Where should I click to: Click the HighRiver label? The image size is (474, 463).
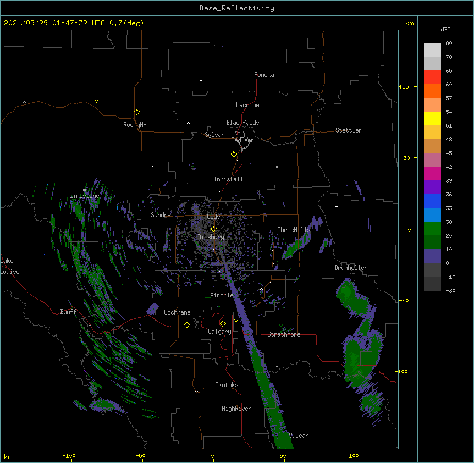(236, 409)
